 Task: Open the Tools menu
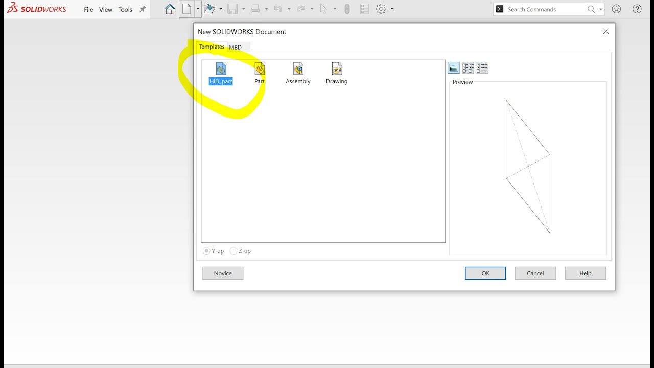[125, 10]
